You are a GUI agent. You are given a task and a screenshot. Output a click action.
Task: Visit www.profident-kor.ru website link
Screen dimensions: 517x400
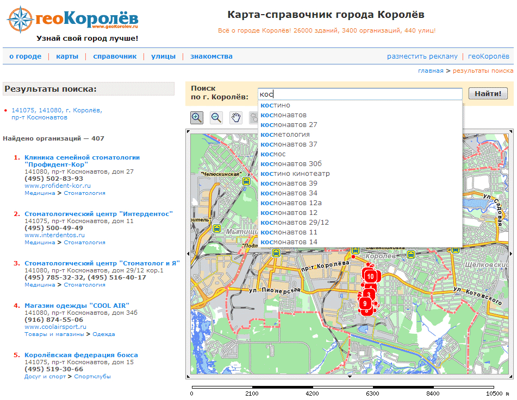58,186
